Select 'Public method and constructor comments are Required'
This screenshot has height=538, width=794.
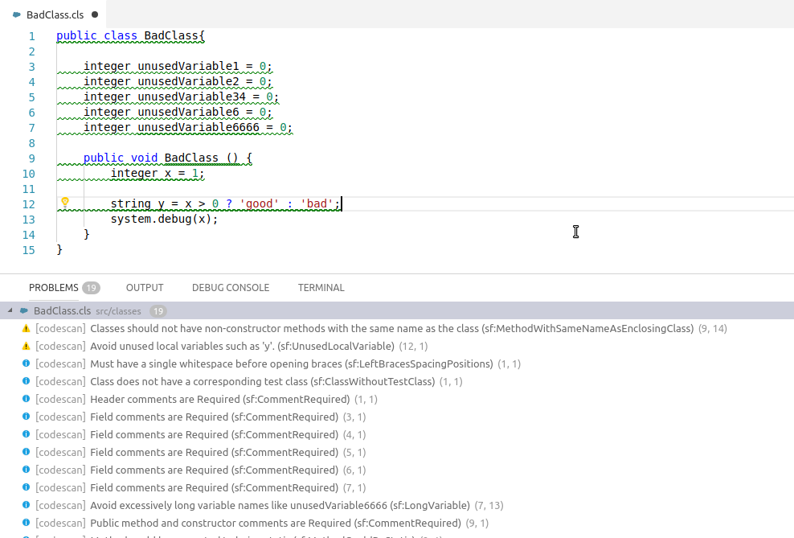[397, 523]
